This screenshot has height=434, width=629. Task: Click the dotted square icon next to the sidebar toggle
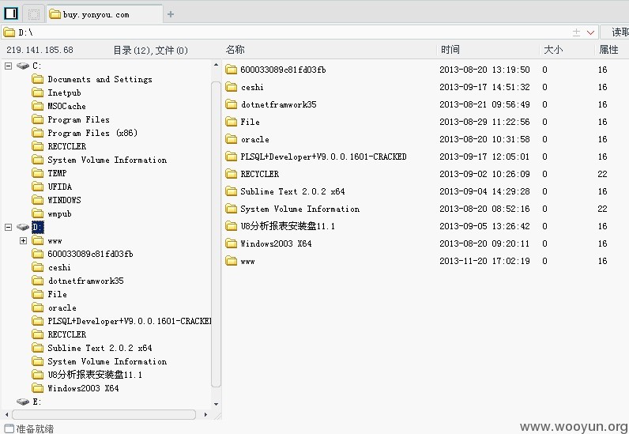pos(34,14)
